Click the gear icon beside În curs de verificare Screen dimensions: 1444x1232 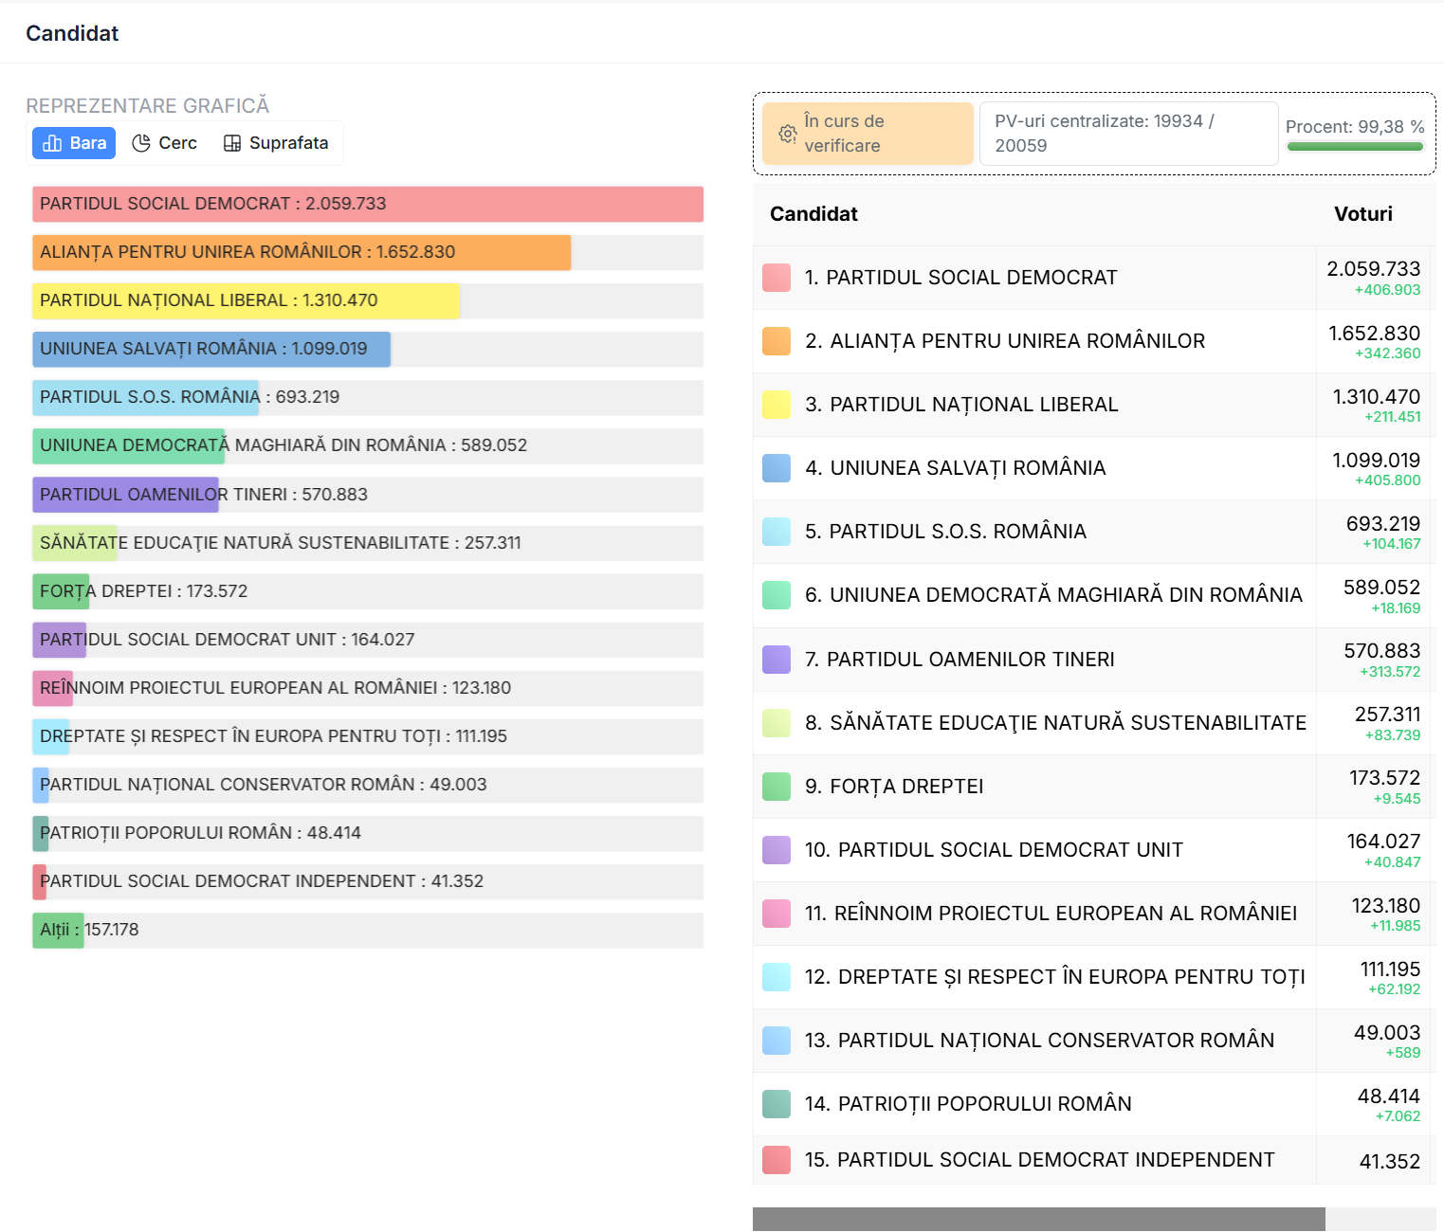point(787,134)
